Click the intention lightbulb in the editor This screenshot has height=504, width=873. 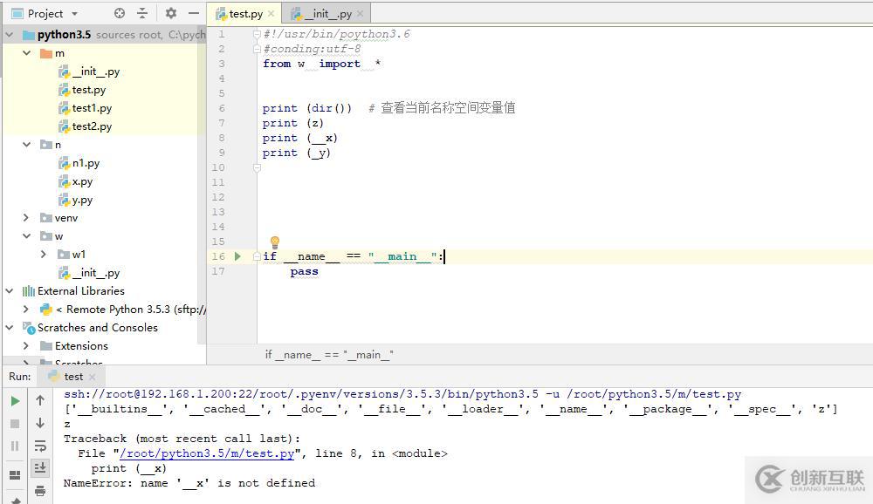point(274,242)
